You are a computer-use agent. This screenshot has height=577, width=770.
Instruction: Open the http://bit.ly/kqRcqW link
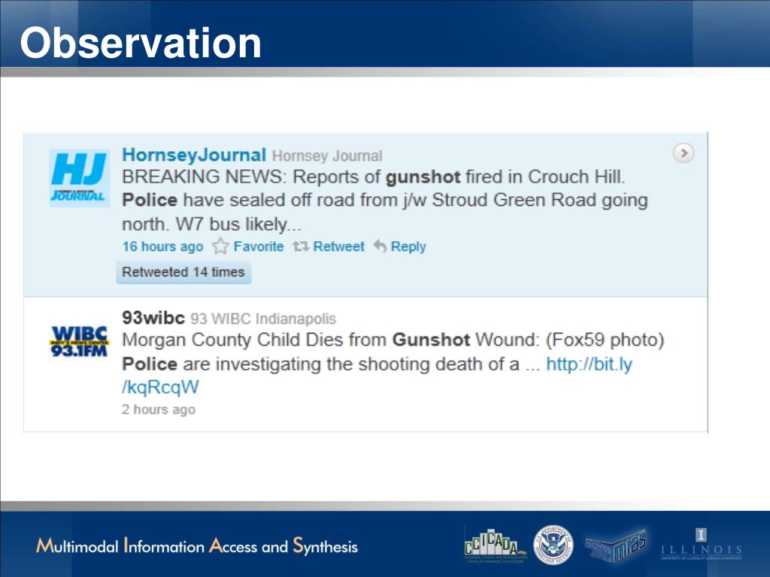point(589,364)
